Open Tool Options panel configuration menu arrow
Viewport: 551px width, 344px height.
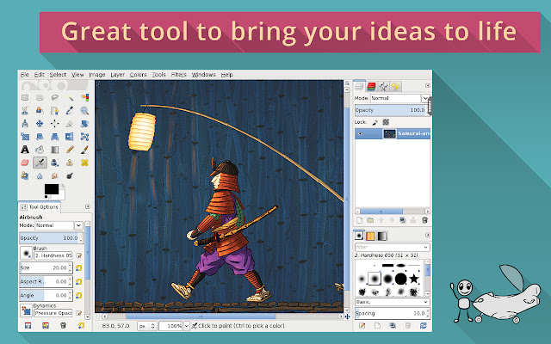tap(88, 206)
